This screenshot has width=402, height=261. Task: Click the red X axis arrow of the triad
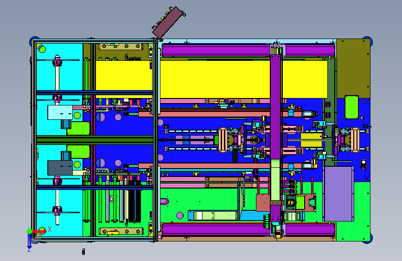point(39,231)
